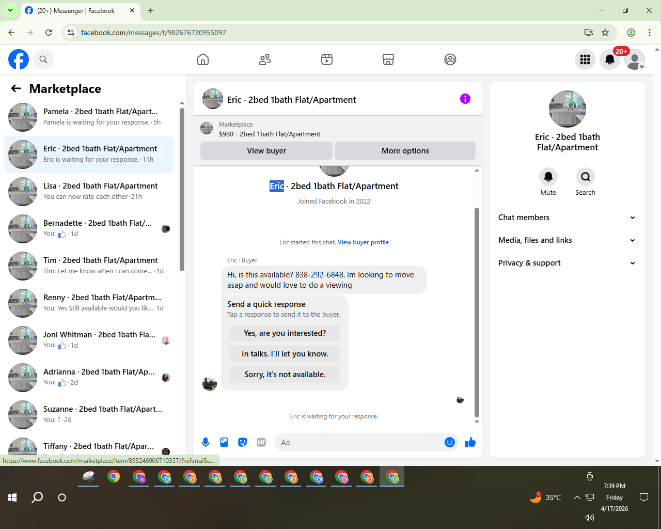Expand Media, files and links section
This screenshot has width=661, height=529.
click(x=567, y=240)
